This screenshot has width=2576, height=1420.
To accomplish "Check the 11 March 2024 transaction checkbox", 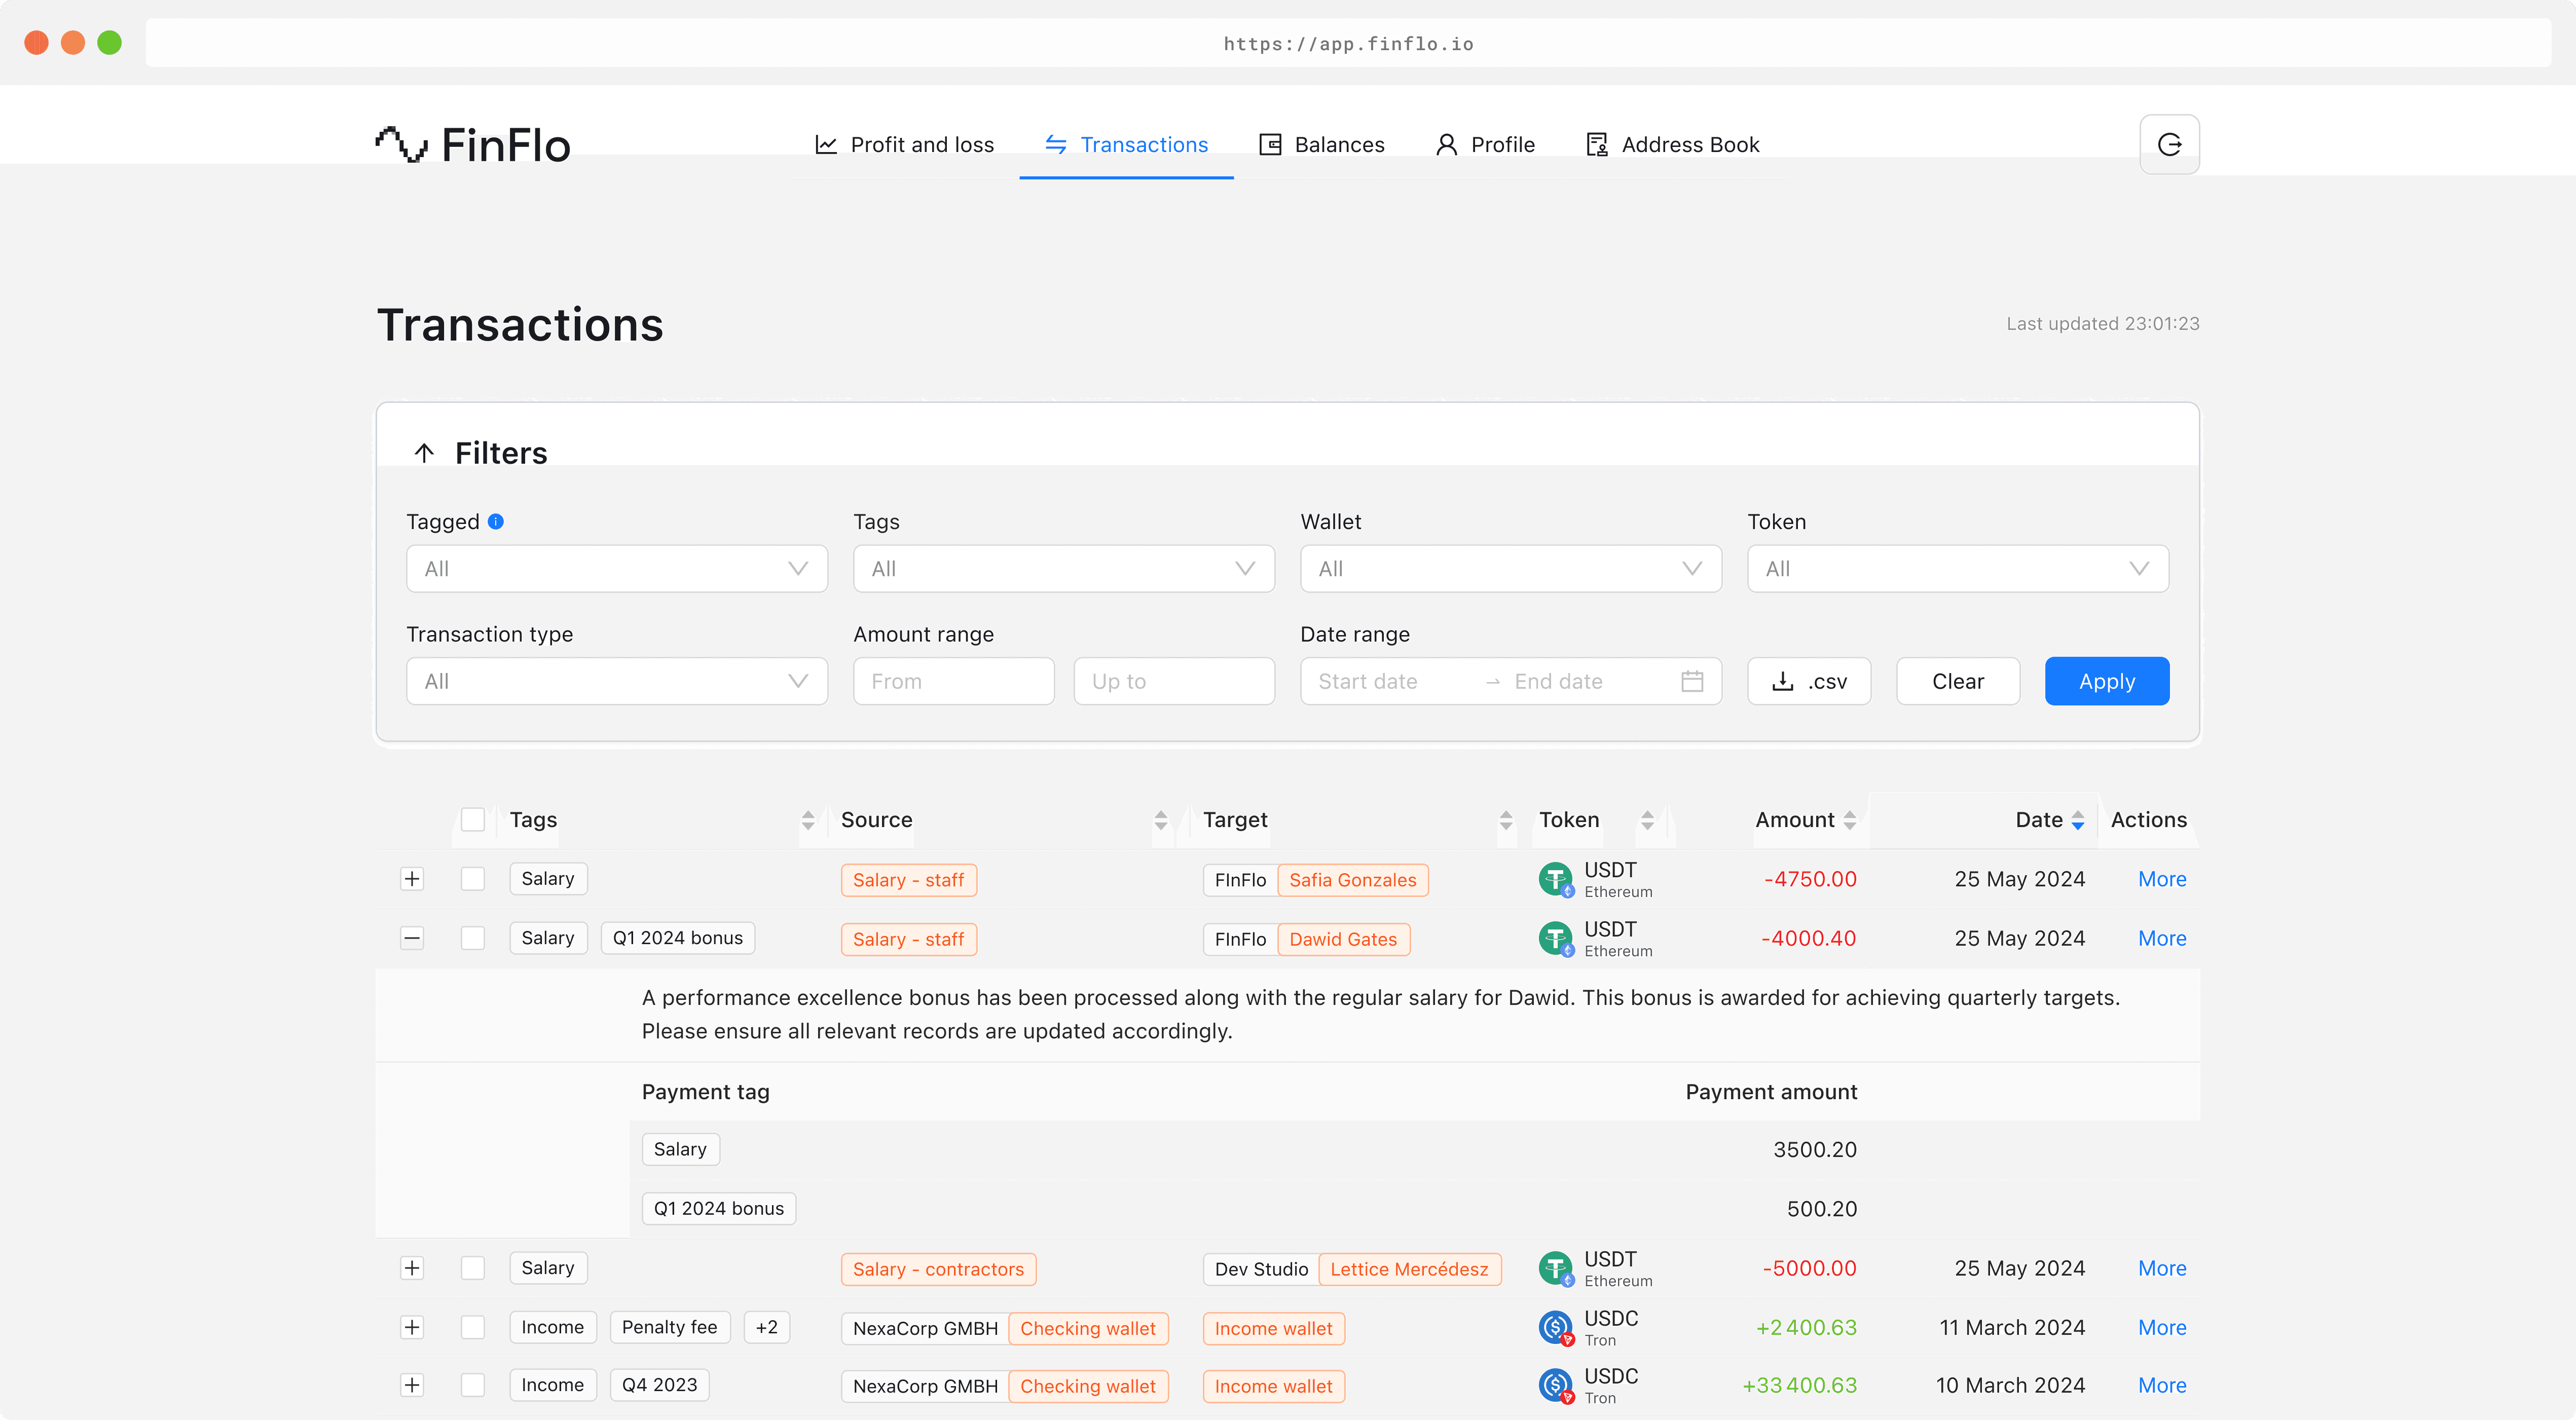I will coord(472,1327).
